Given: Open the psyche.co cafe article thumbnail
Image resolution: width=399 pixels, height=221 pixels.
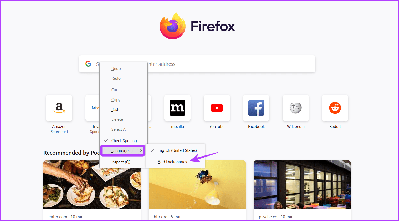Looking at the screenshot, I should [302, 185].
